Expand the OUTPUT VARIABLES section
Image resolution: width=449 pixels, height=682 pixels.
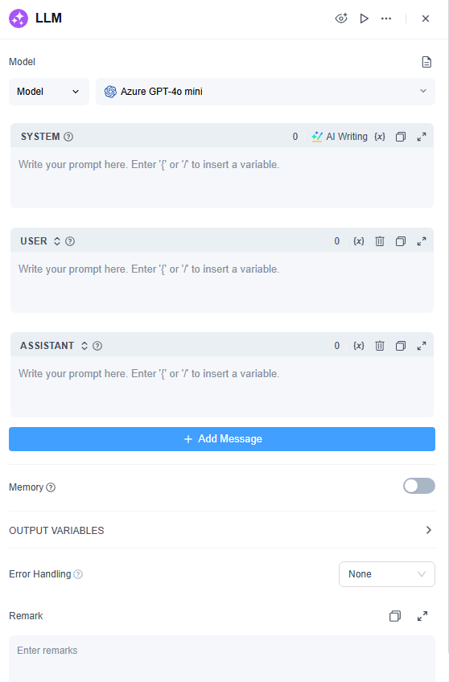pos(222,530)
